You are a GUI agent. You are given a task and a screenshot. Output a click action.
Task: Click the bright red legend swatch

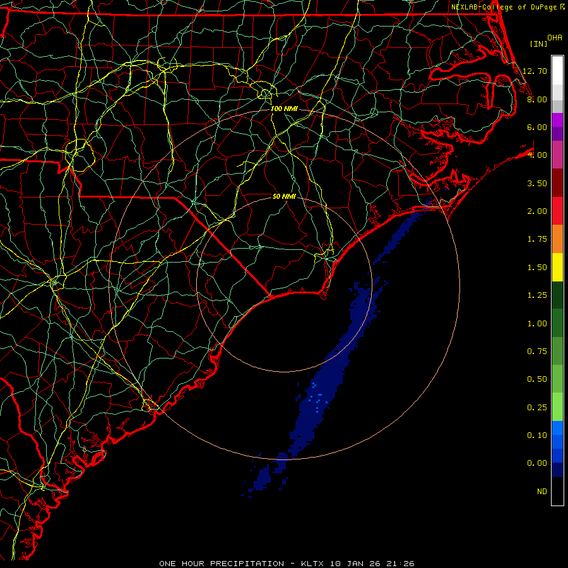coord(557,211)
